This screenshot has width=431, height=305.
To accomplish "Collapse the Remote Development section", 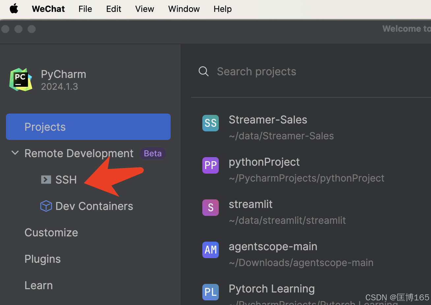I will click(15, 153).
